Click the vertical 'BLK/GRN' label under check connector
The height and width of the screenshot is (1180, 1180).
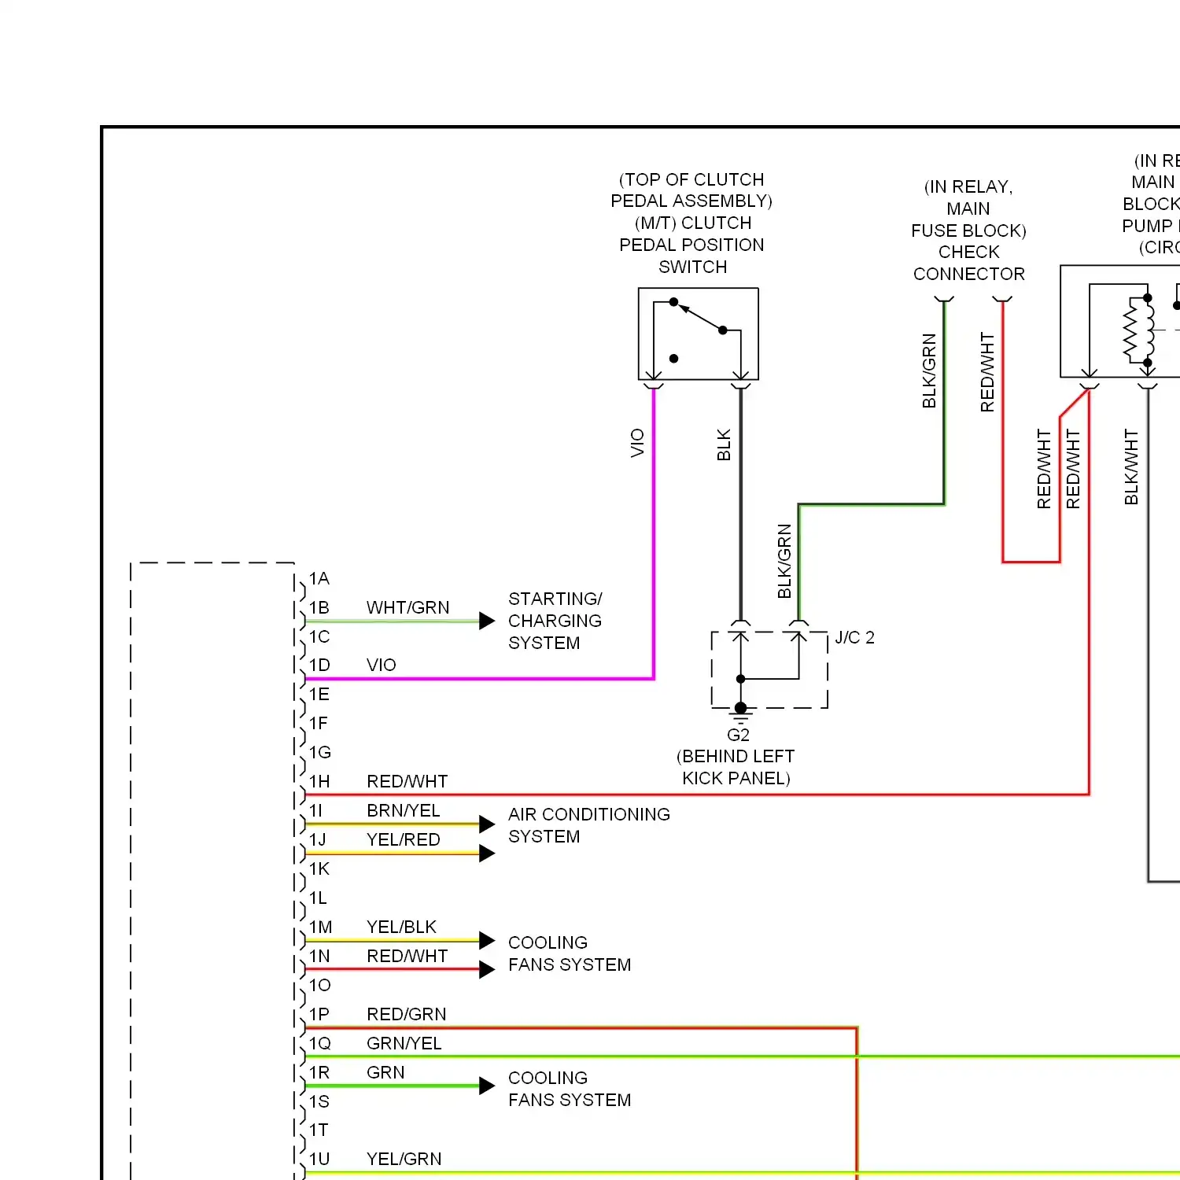(929, 371)
